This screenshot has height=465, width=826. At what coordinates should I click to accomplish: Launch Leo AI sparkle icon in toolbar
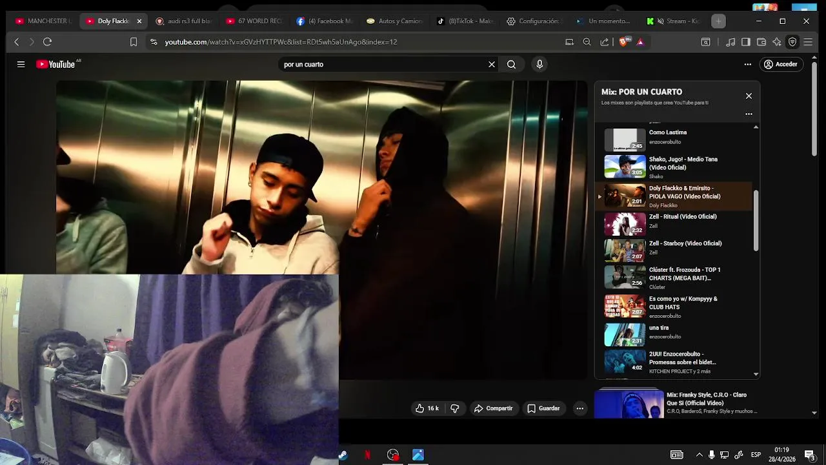pos(777,42)
